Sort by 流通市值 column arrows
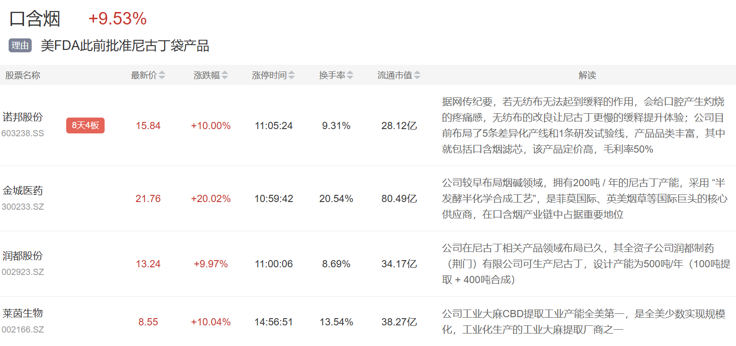Image resolution: width=736 pixels, height=346 pixels. [x=417, y=75]
